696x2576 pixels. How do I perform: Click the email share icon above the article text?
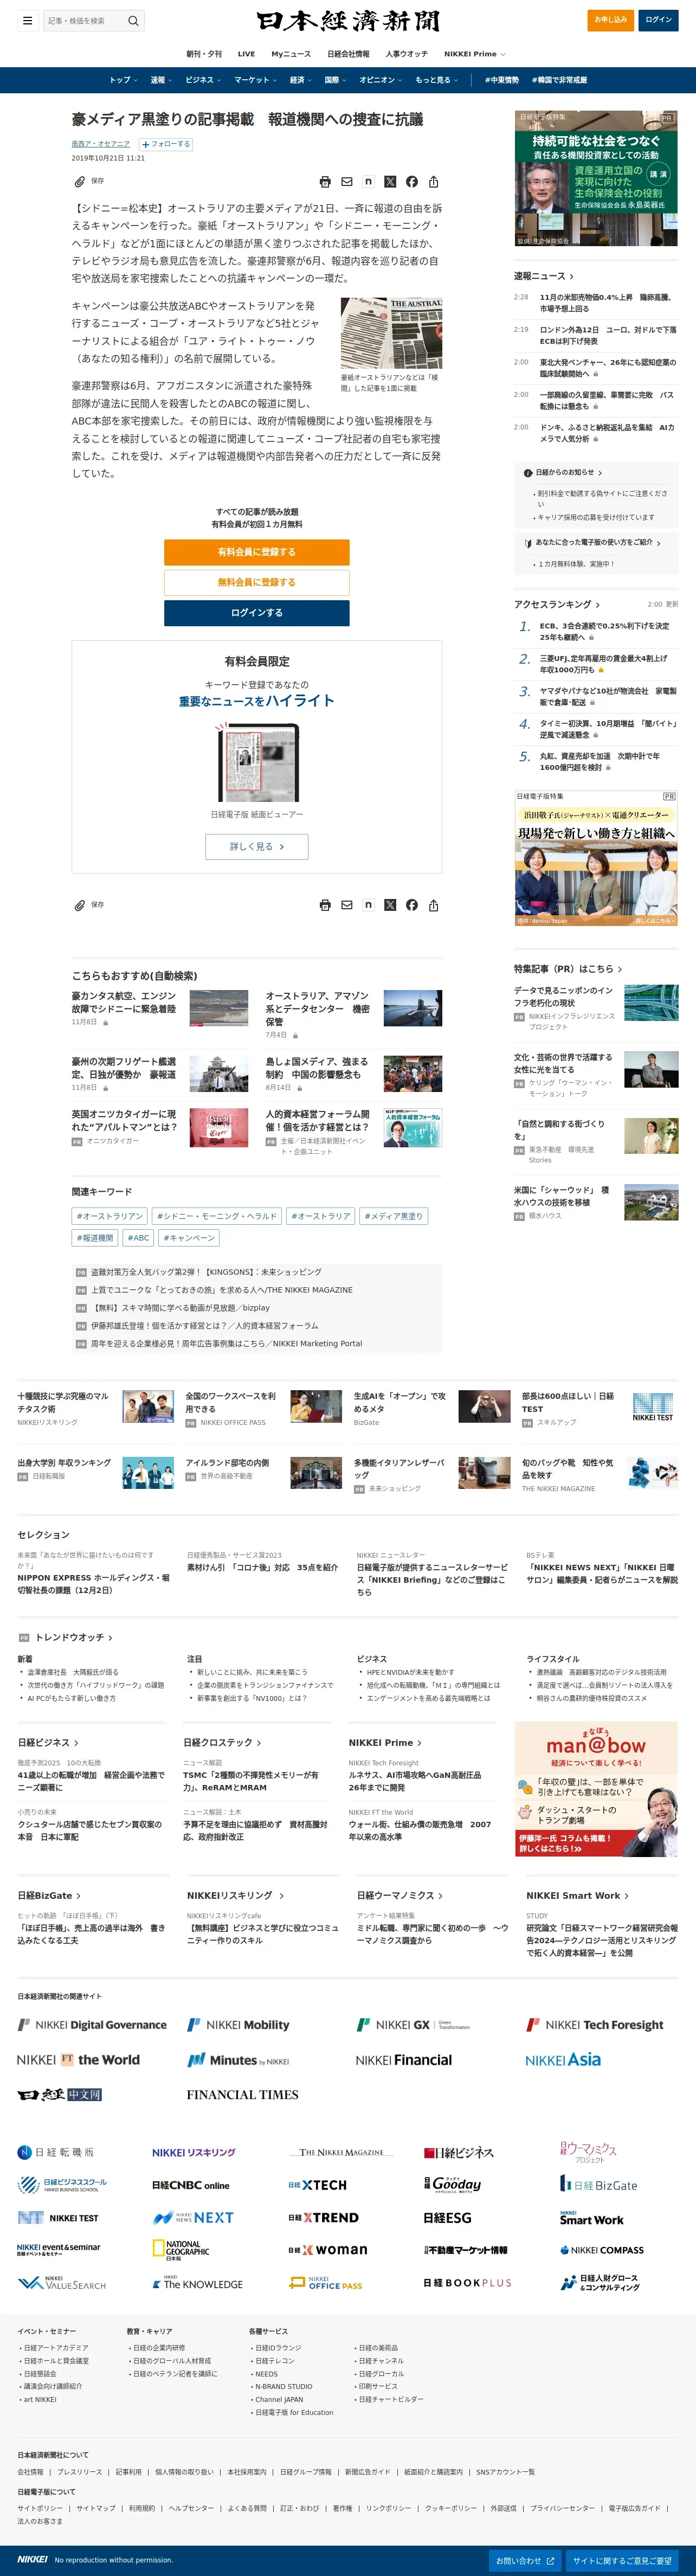coord(347,182)
